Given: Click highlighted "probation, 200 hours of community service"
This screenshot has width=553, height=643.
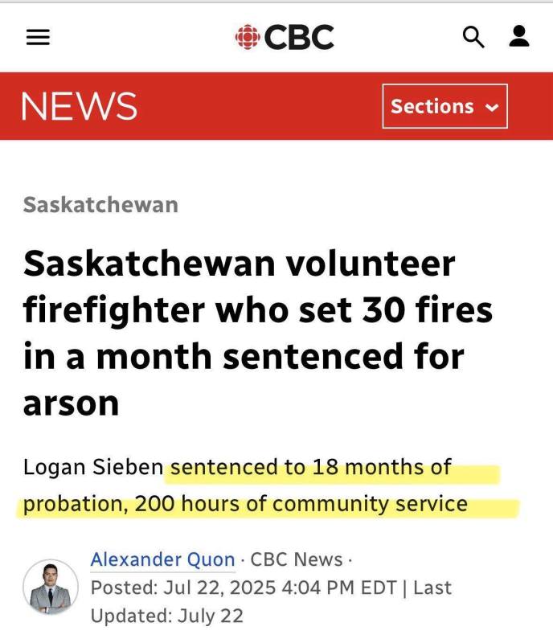Looking at the screenshot, I should [x=245, y=504].
